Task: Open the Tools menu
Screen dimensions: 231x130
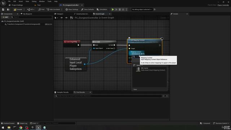Action: point(49,1)
